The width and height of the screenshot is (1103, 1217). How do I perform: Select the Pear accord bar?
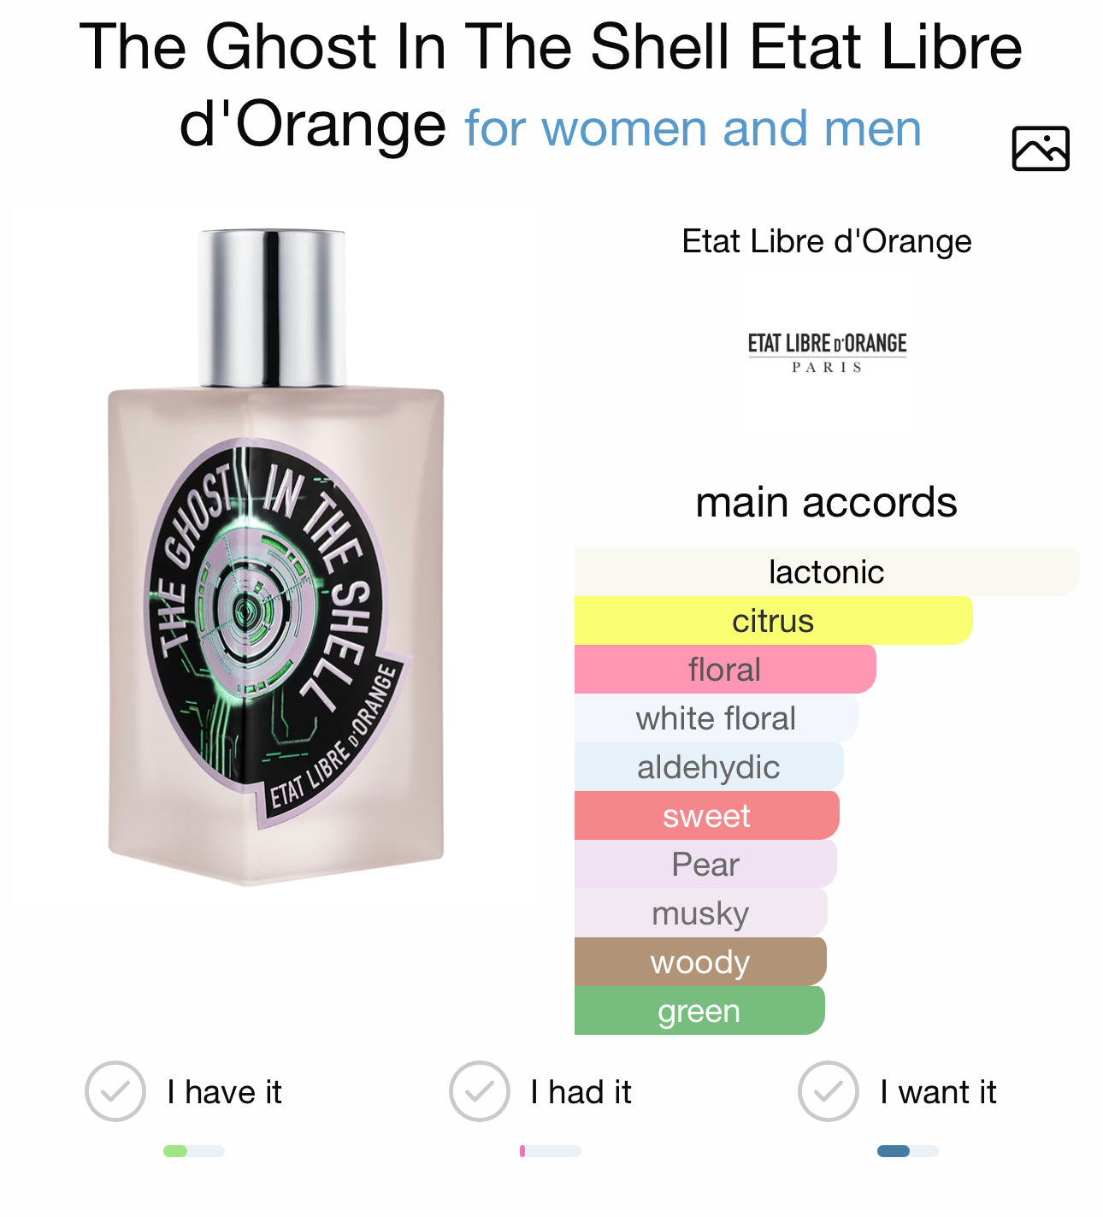point(705,864)
